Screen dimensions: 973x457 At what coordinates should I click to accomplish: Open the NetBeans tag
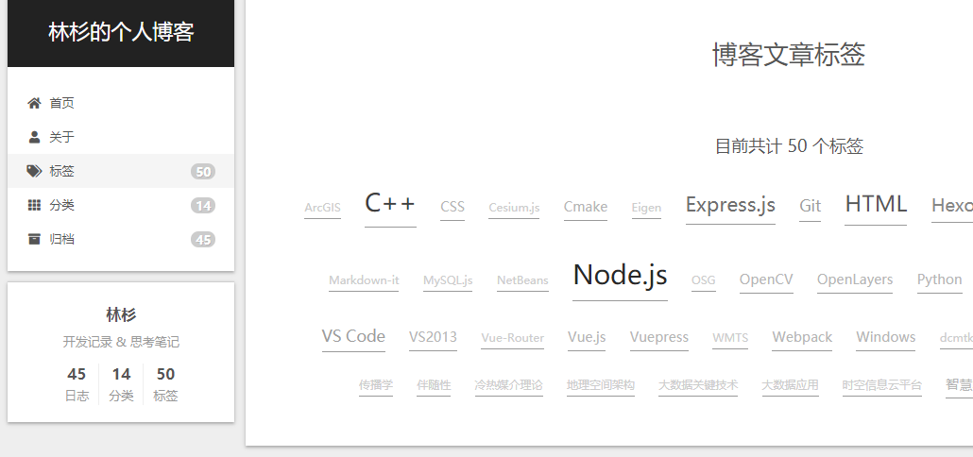click(522, 280)
